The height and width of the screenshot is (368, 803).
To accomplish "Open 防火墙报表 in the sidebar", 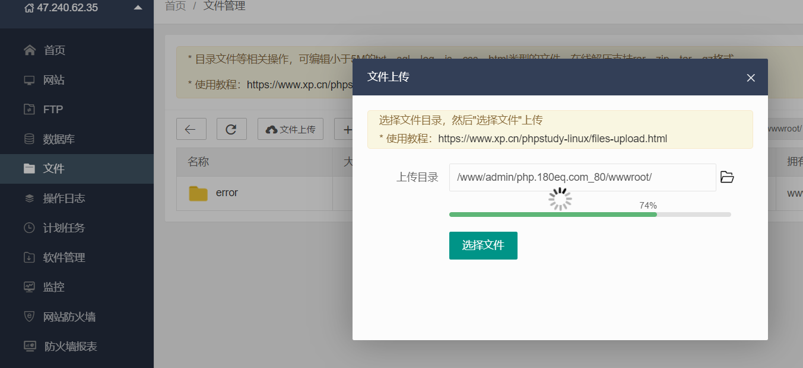I will [x=70, y=347].
